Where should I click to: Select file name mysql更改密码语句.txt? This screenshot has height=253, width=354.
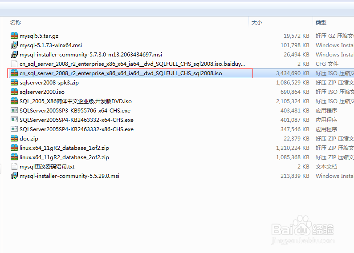47,167
